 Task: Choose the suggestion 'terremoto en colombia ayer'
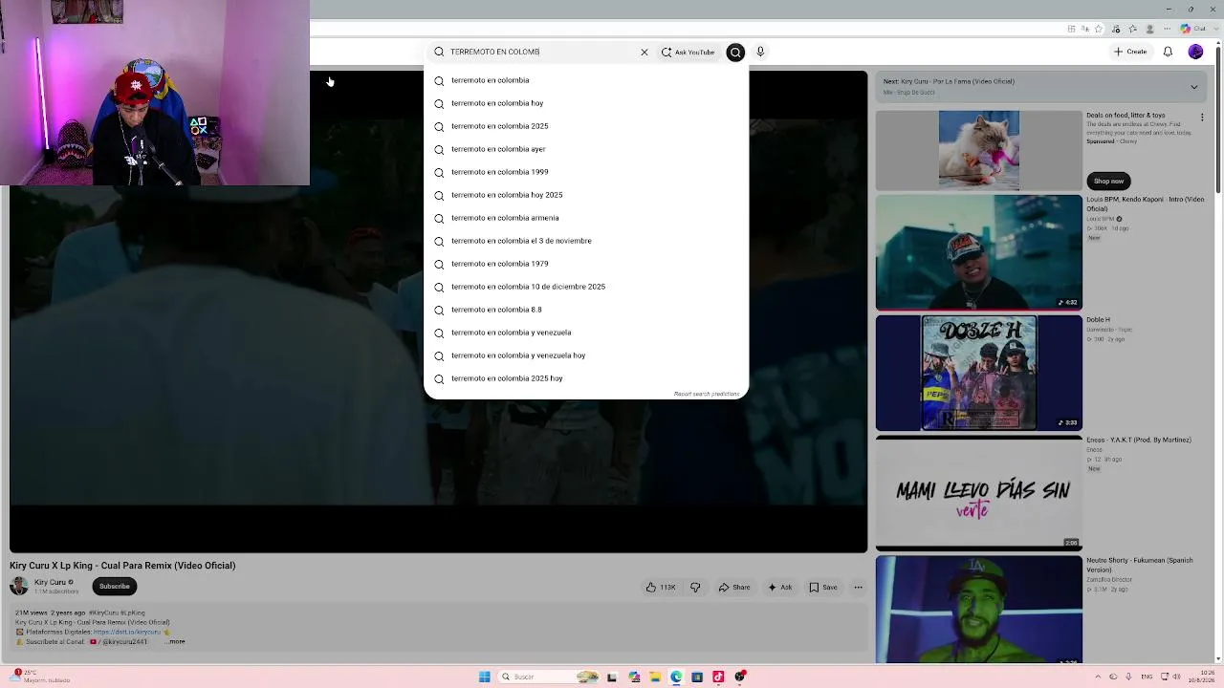(586, 149)
